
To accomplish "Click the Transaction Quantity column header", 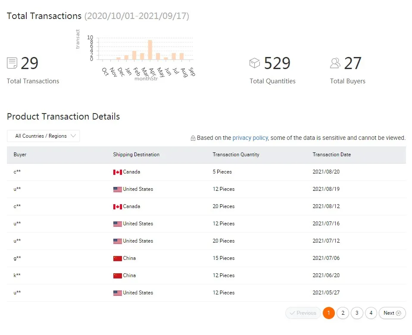I will (x=236, y=155).
